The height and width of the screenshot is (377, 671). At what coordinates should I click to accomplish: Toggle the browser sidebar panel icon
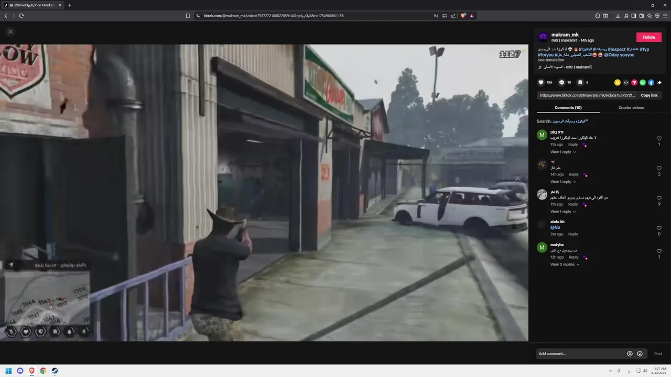click(634, 16)
